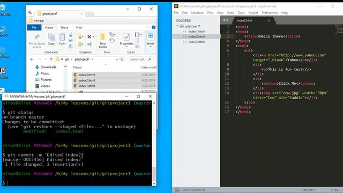The image size is (343, 193).
Task: Click the terminal scrollbar up arrow
Action: [x=154, y=103]
